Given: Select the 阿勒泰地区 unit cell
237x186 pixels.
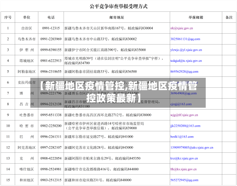Looking at the screenshot, I should [27, 72].
